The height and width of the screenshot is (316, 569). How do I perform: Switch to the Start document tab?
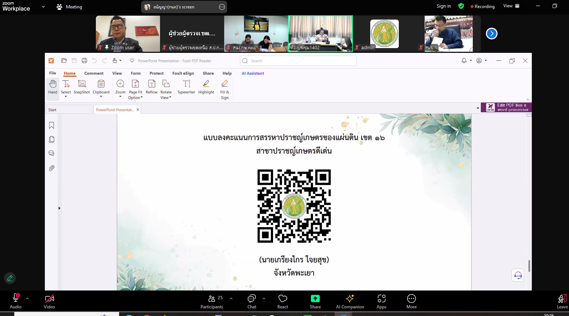click(69, 110)
